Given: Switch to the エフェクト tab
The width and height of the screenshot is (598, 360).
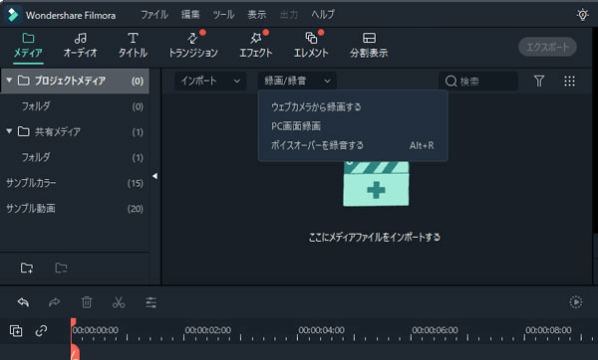Looking at the screenshot, I should pyautogui.click(x=256, y=46).
